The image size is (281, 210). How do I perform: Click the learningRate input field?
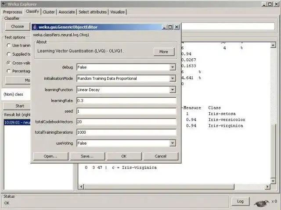click(126, 101)
